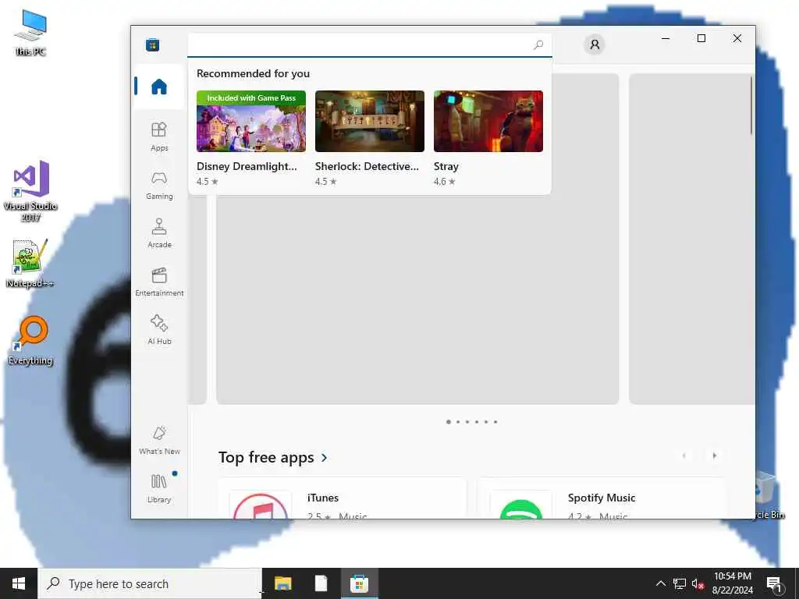
Task: Open the Entertainment section
Action: 159,282
